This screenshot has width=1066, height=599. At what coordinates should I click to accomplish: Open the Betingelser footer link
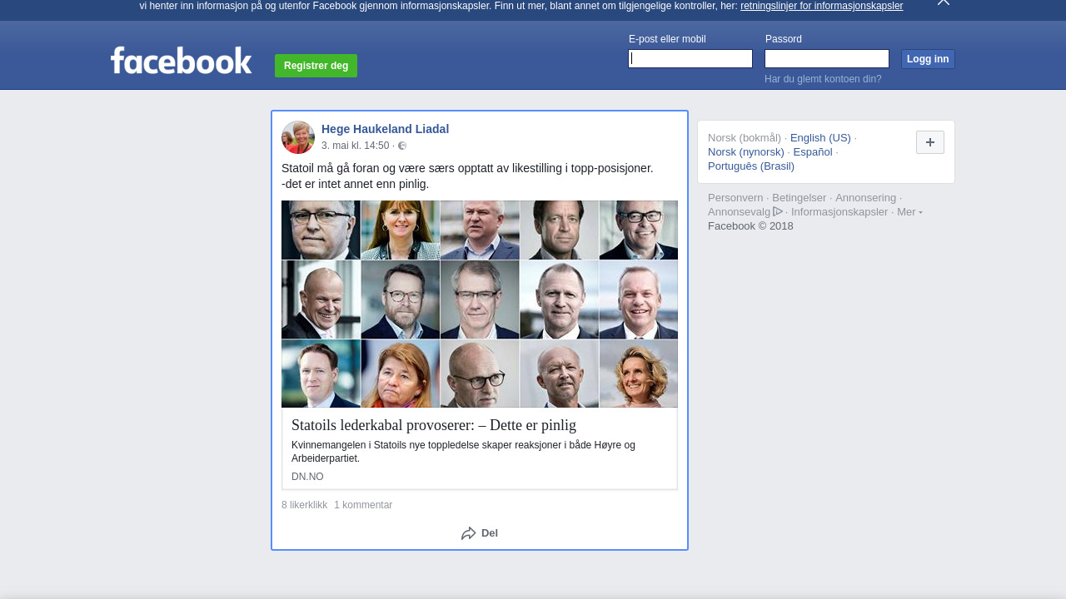coord(799,198)
